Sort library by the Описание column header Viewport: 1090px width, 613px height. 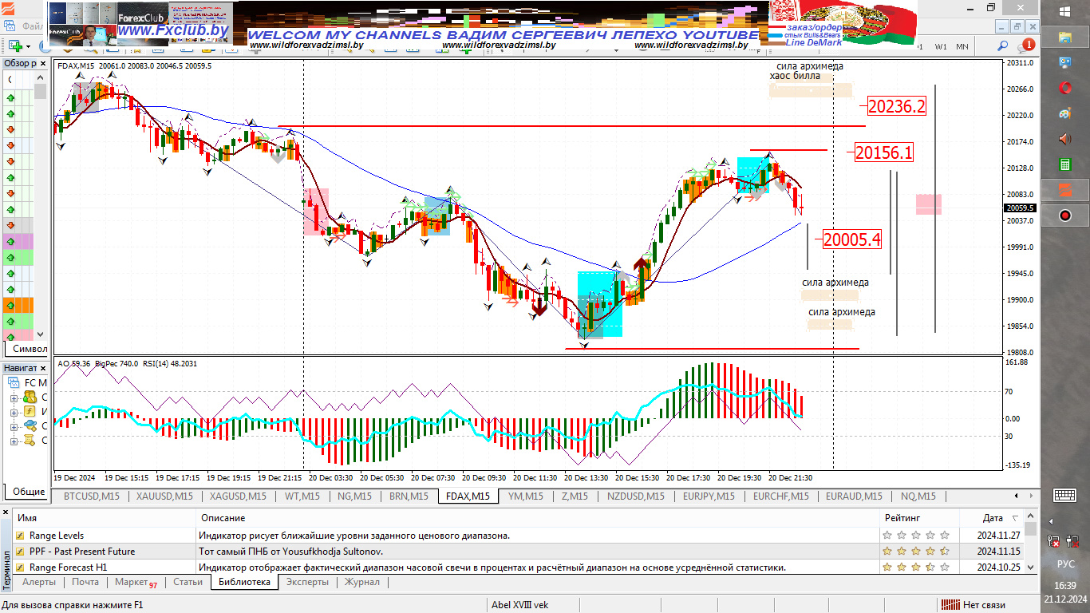point(539,518)
